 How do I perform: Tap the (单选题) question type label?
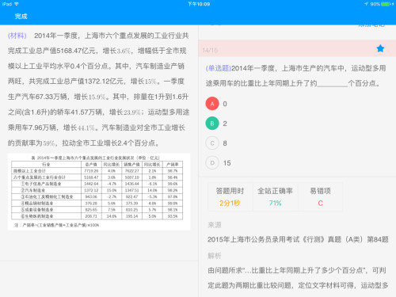219,68
